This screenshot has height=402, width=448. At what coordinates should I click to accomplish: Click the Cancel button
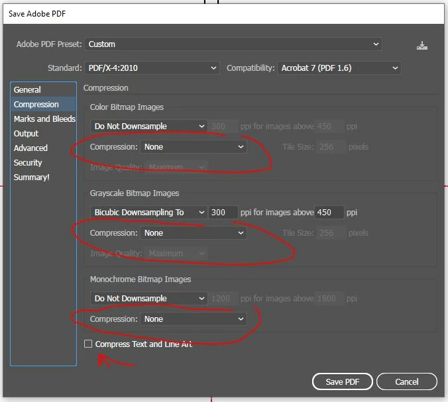[406, 381]
